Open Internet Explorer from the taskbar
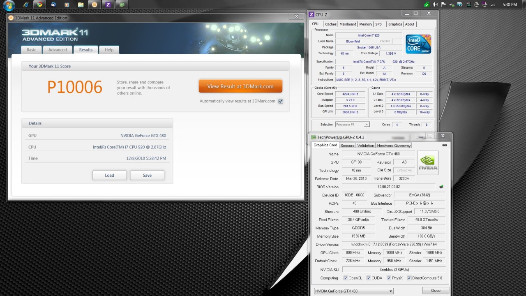The image size is (526, 296). tap(26, 5)
